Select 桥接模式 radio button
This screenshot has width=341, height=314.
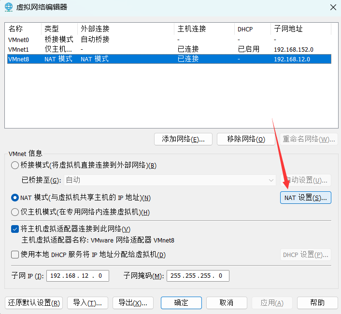(15, 165)
